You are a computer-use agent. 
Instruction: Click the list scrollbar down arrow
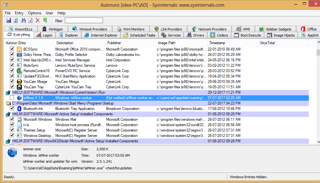click(x=318, y=142)
